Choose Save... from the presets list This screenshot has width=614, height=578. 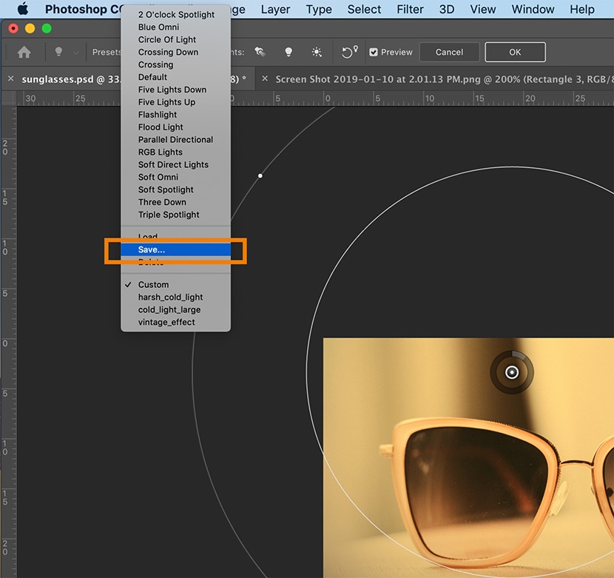(x=152, y=250)
